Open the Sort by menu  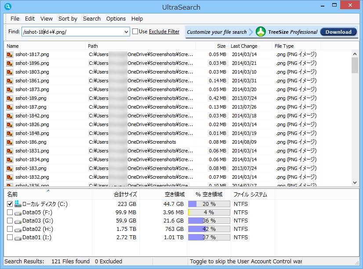(x=68, y=19)
